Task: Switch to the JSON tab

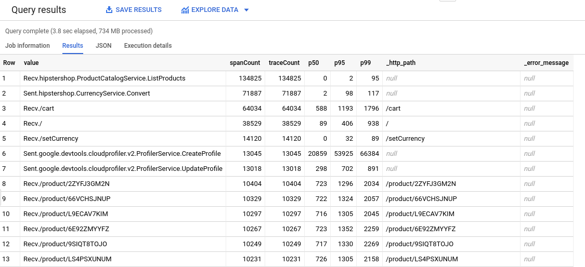Action: (x=103, y=46)
